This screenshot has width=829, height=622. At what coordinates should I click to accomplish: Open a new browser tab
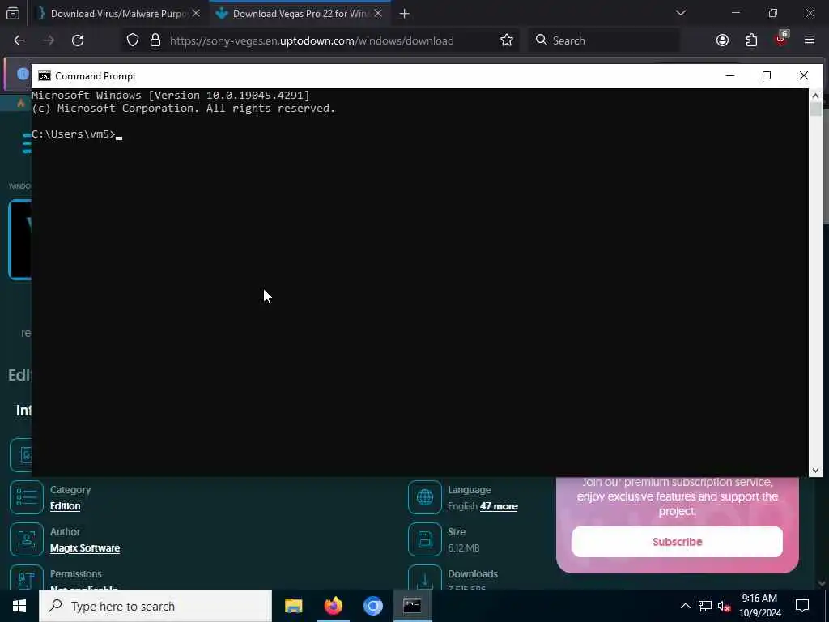405,14
